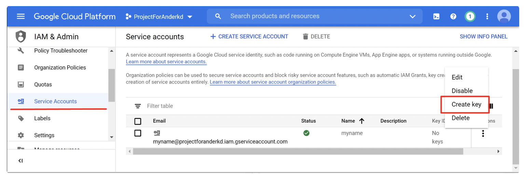Image resolution: width=524 pixels, height=186 pixels.
Task: Expand the search bar dropdown arrow
Action: 412,16
